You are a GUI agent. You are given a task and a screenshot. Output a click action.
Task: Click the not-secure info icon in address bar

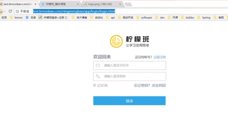17,11
